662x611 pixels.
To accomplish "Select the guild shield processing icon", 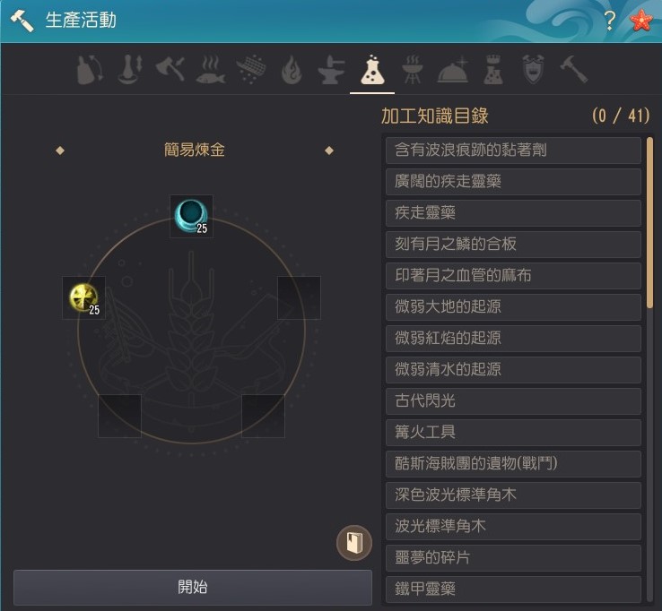I will click(533, 69).
